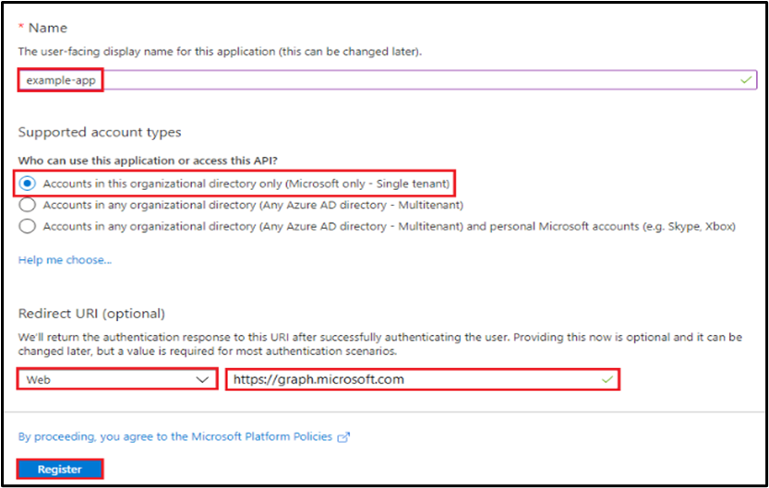Click the green checkmark in the Name field
The image size is (769, 488).
pos(746,81)
